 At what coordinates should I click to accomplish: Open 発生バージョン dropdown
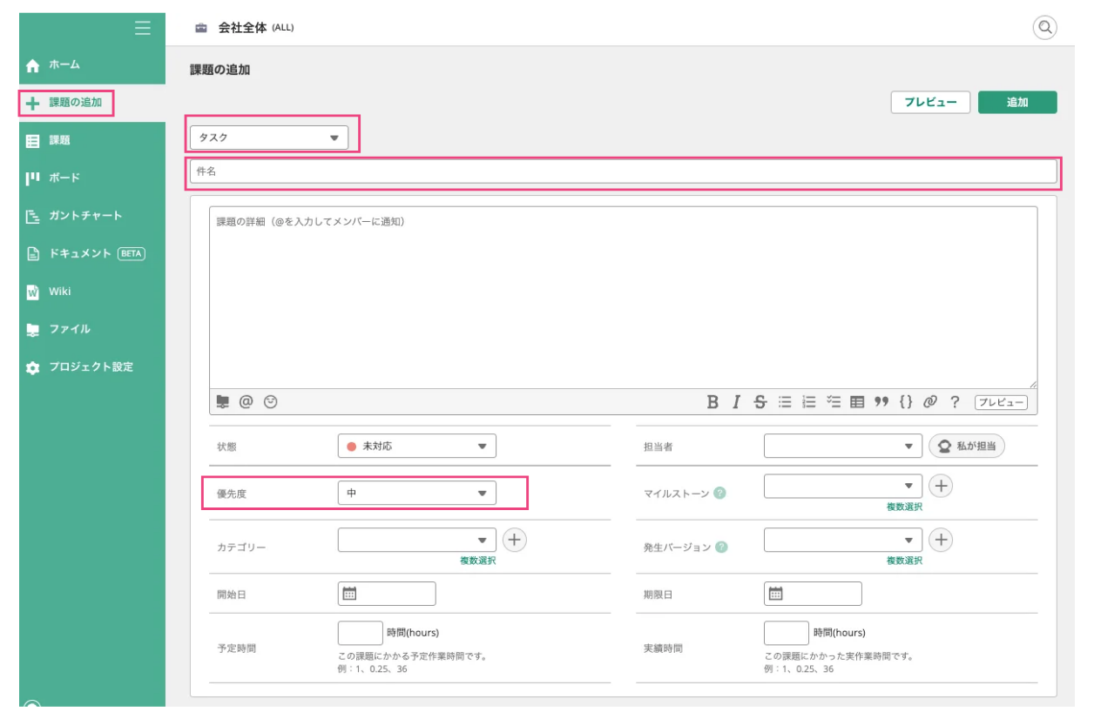click(843, 540)
